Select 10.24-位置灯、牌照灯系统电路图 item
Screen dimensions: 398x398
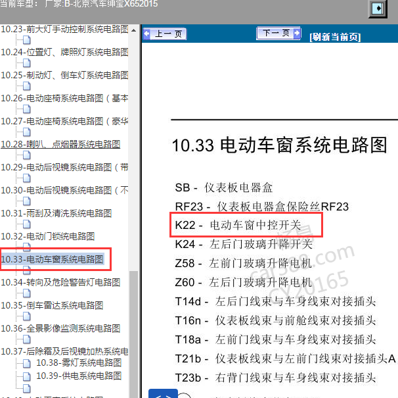[64, 52]
